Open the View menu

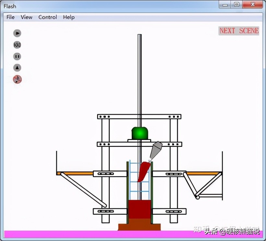(x=27, y=17)
